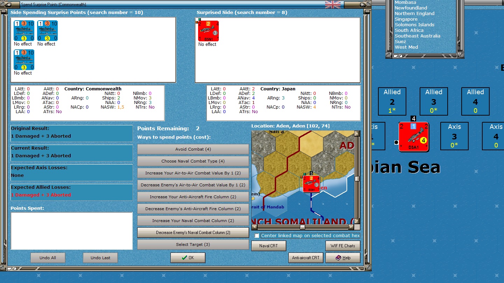Select Southeast Australia in the location list
The height and width of the screenshot is (283, 504).
(x=418, y=36)
